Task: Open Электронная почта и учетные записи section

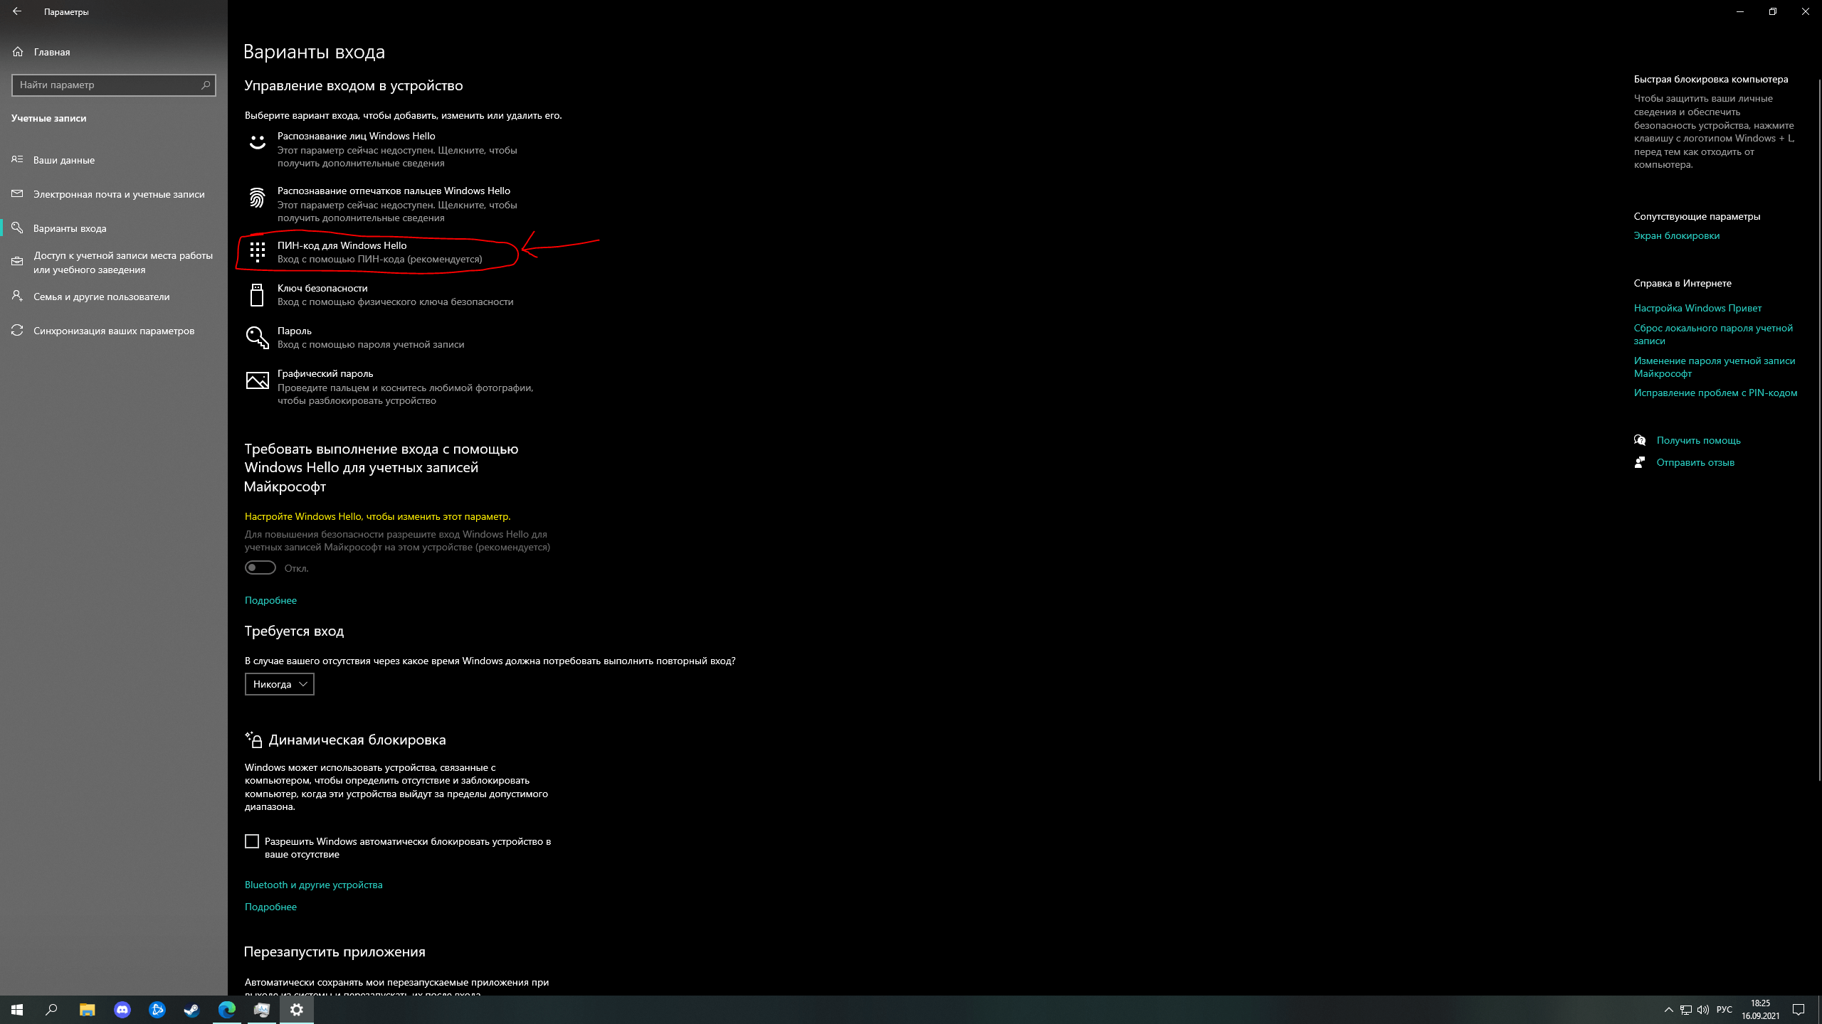Action: point(114,194)
